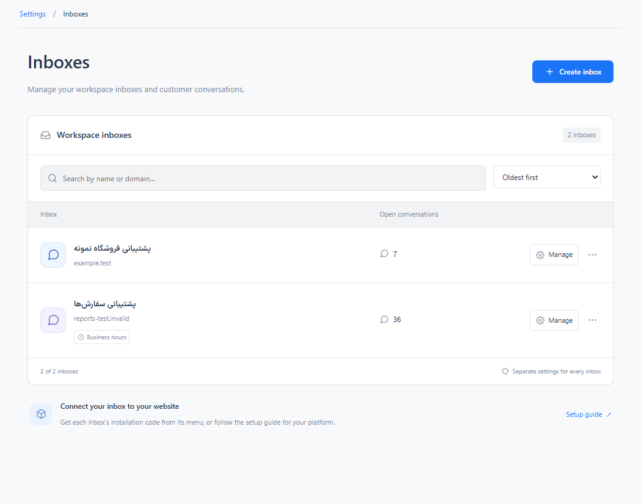Click the Inboxes page heading
The height and width of the screenshot is (504, 641).
pos(59,62)
